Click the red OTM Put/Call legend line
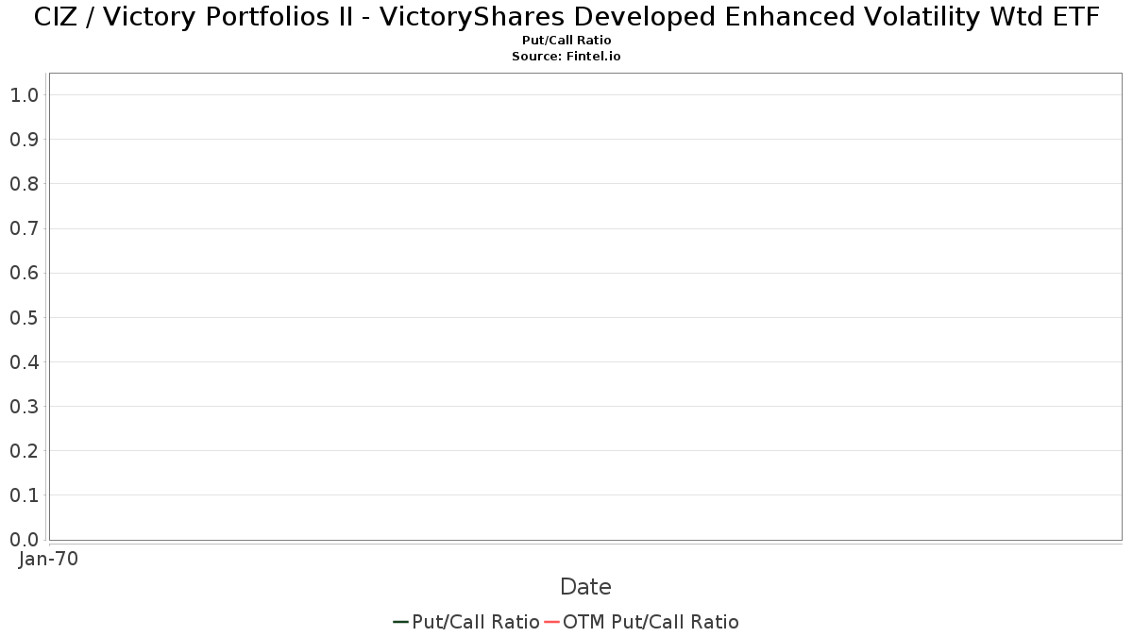Viewport: 1133px width, 637px height. [551, 622]
